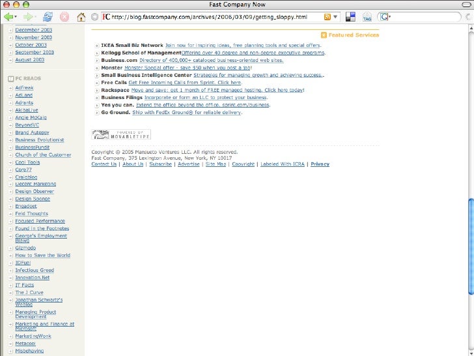Click the vertical scrollbar thumb
474x356 pixels.
471,246
